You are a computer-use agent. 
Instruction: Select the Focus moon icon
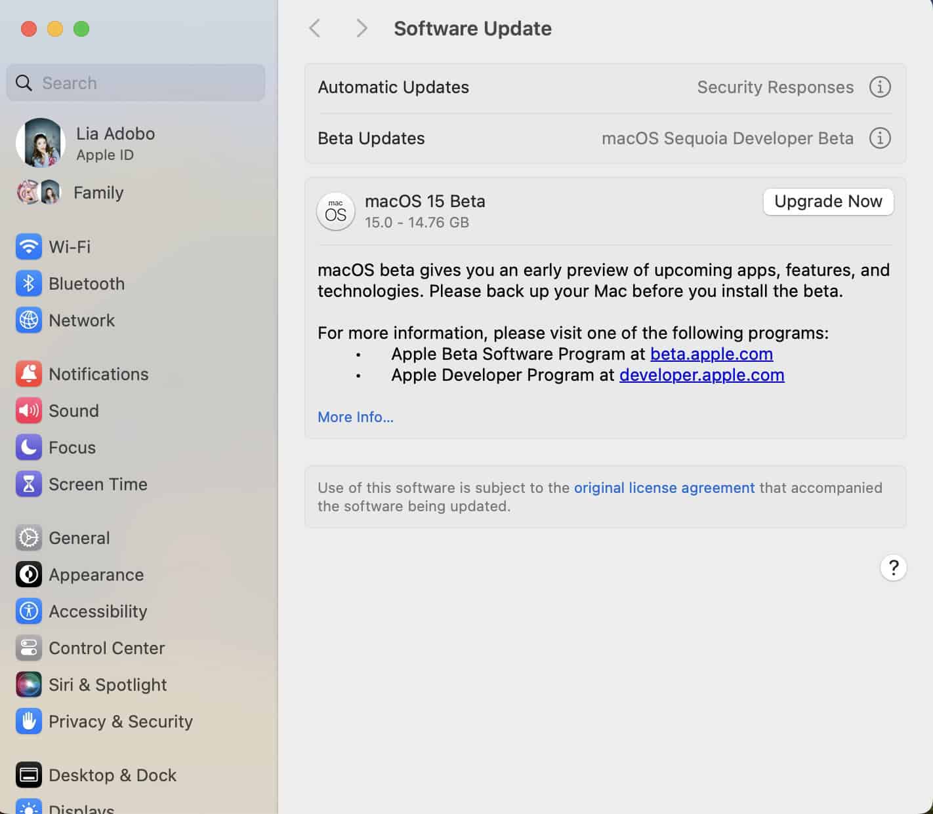[28, 448]
